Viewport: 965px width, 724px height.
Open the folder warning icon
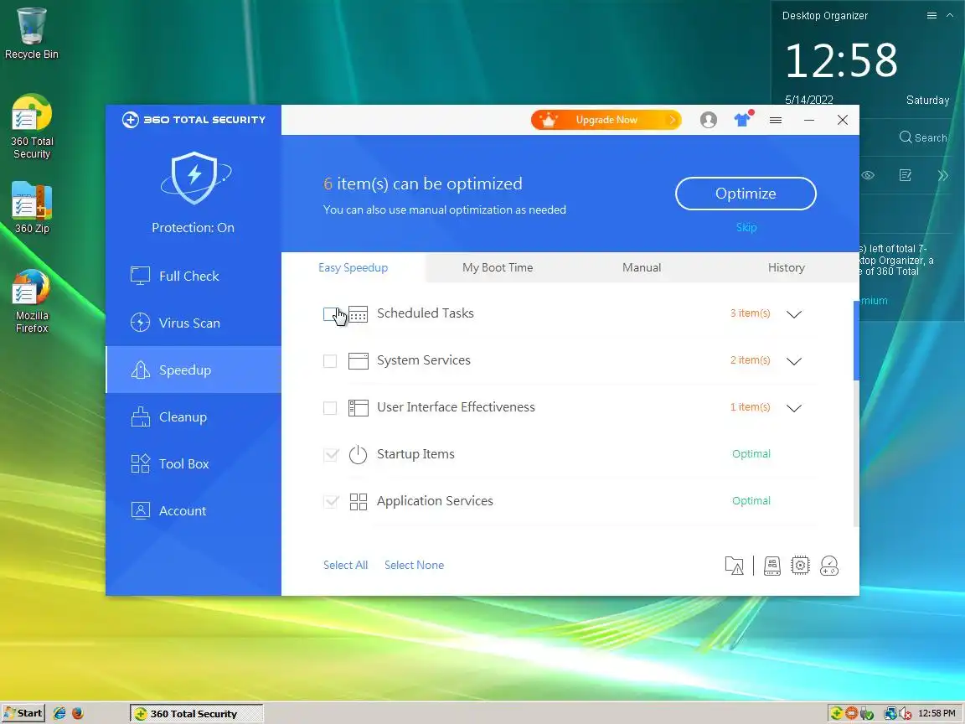734,565
